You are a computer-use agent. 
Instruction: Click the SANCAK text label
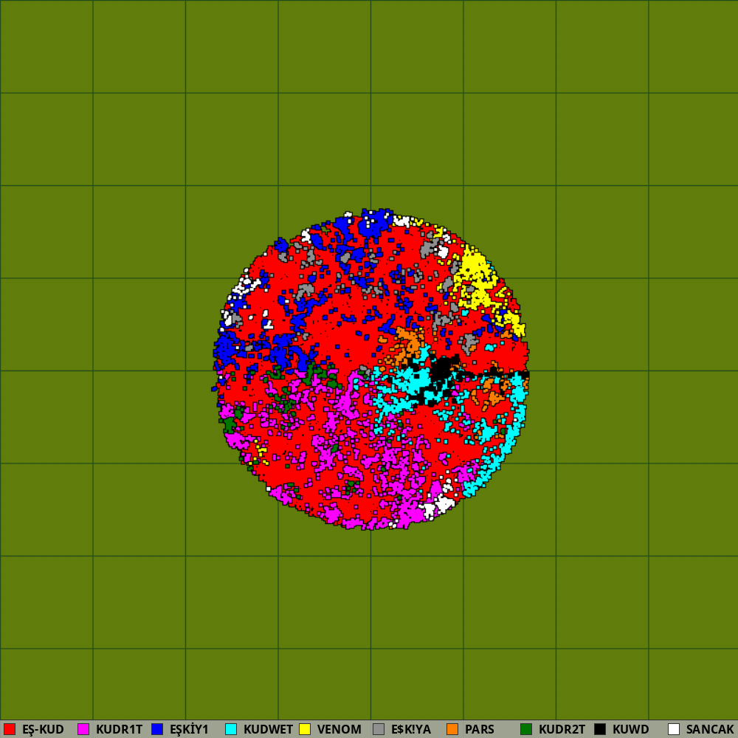[x=710, y=729]
